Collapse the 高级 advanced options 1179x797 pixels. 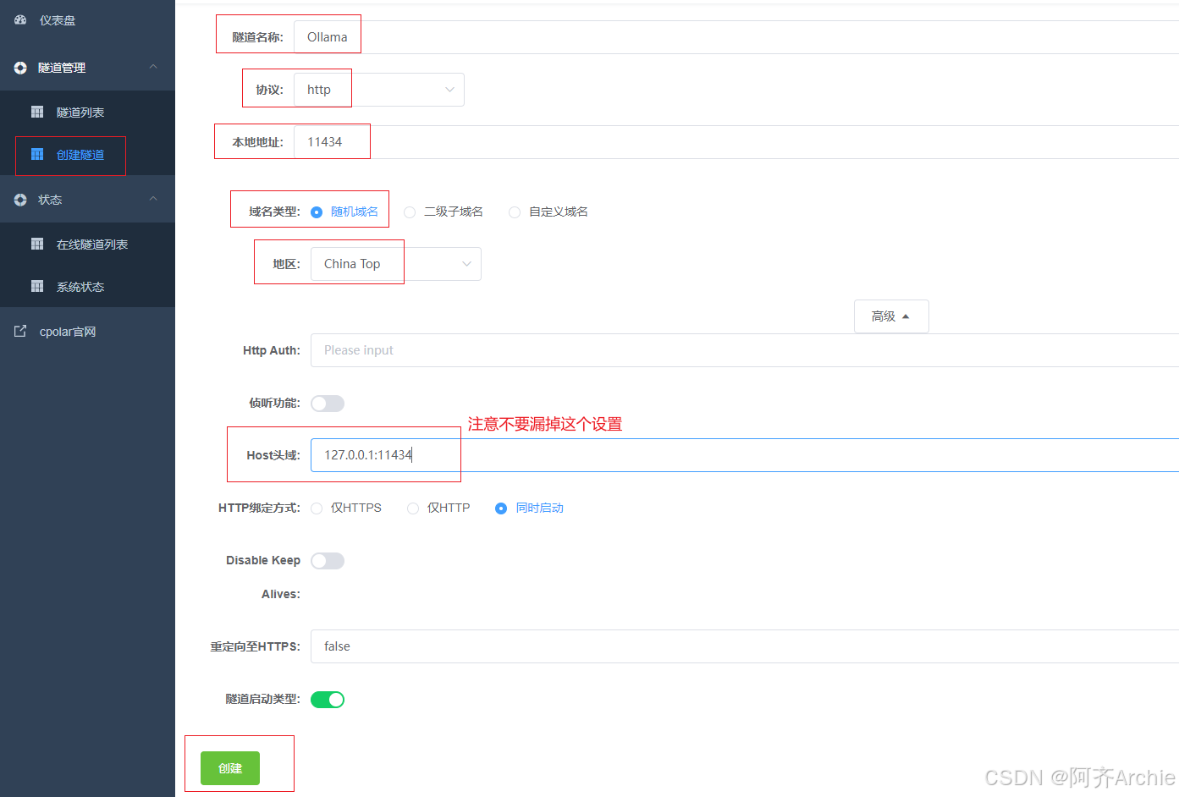891,316
